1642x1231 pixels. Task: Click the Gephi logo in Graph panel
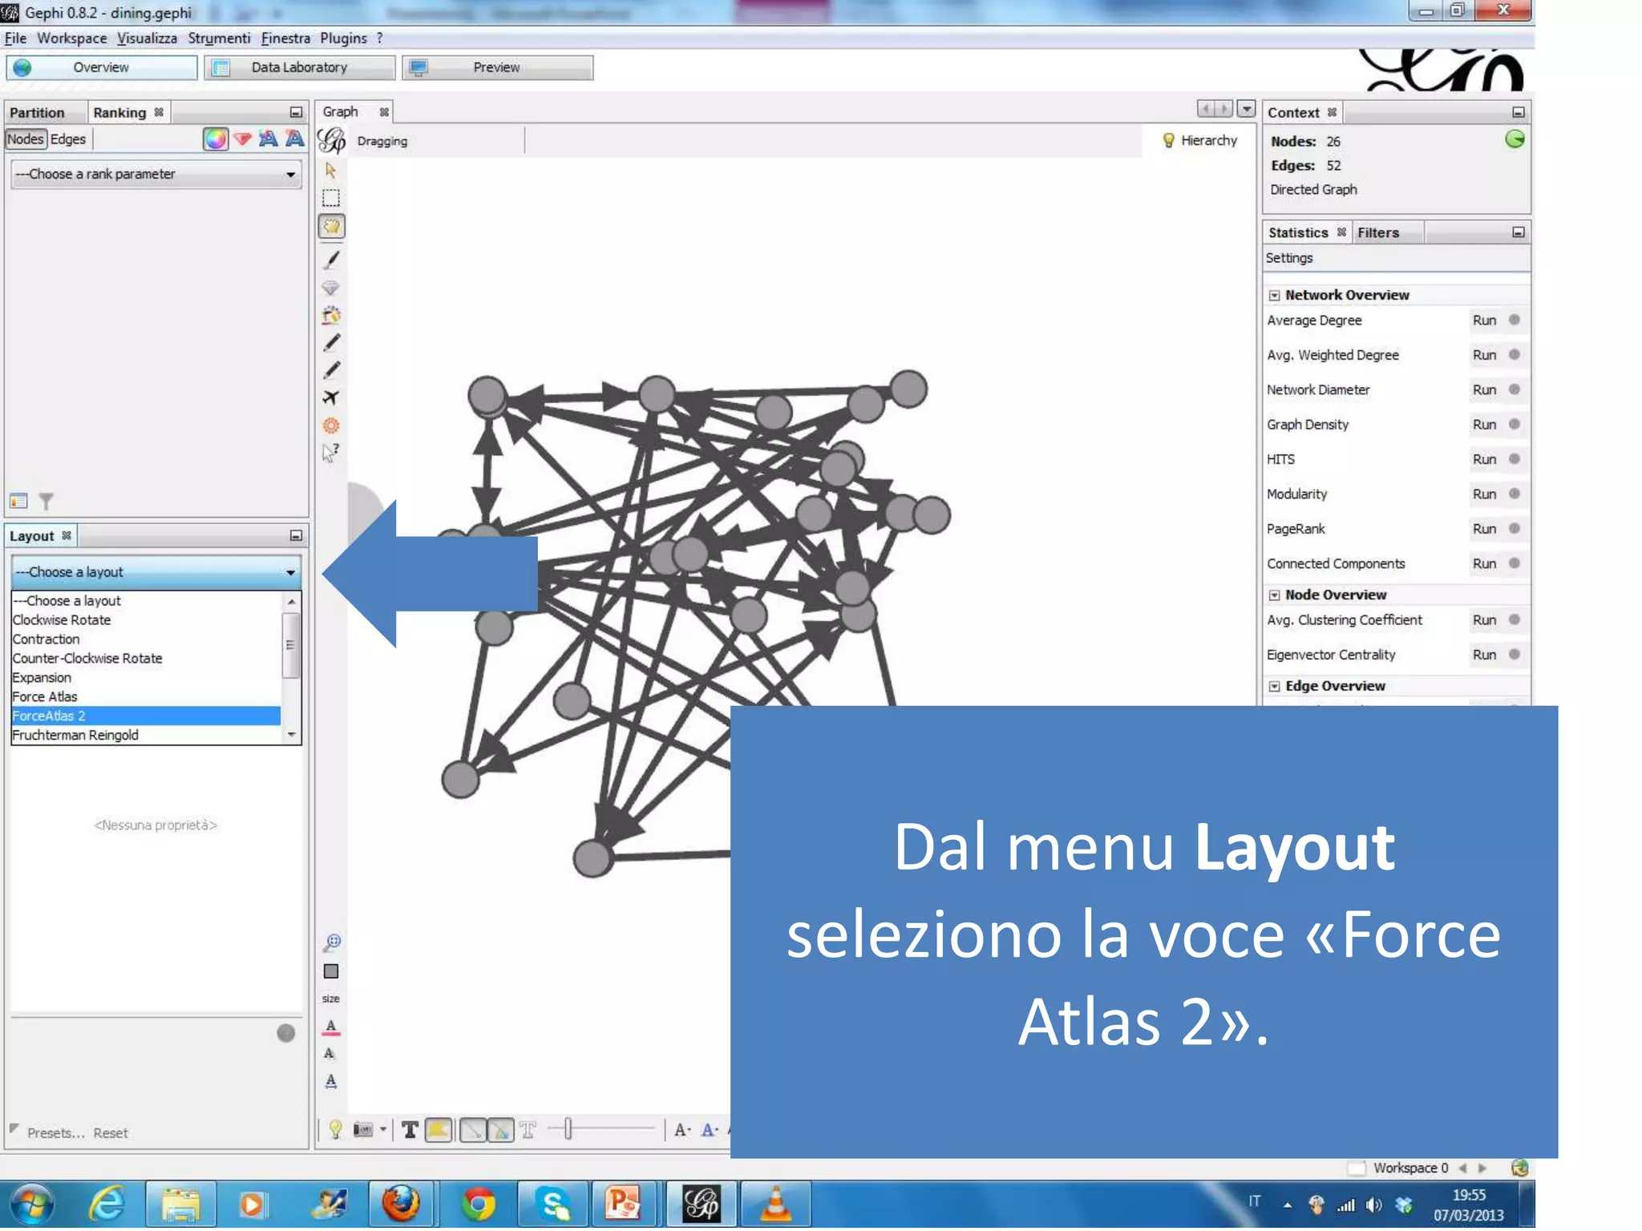click(x=332, y=141)
